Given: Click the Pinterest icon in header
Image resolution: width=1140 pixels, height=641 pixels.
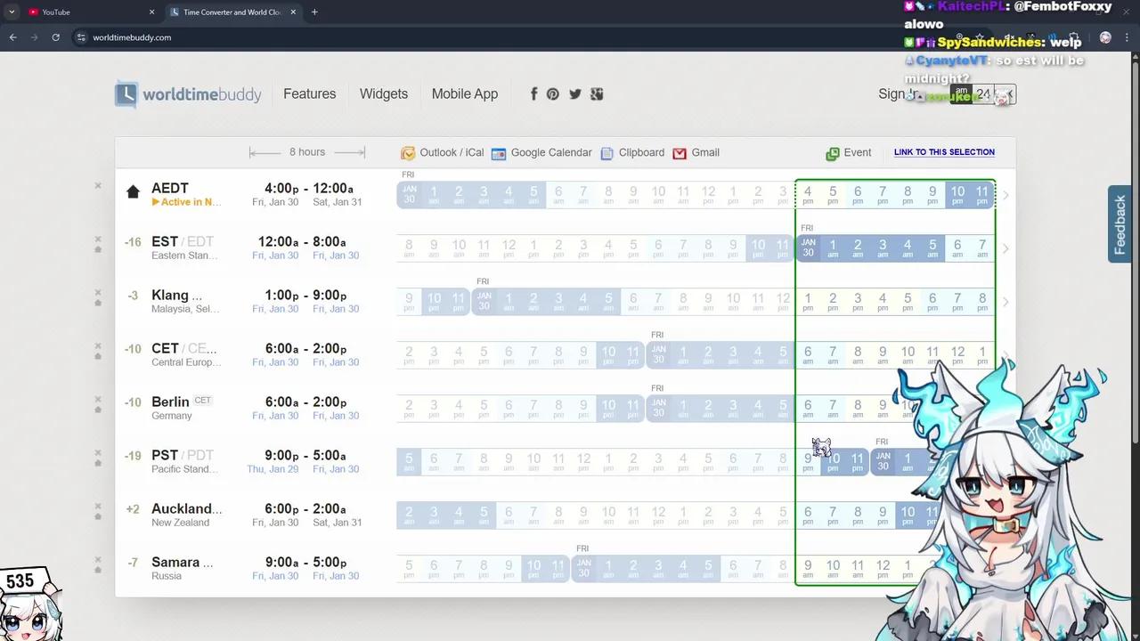Looking at the screenshot, I should click(553, 94).
